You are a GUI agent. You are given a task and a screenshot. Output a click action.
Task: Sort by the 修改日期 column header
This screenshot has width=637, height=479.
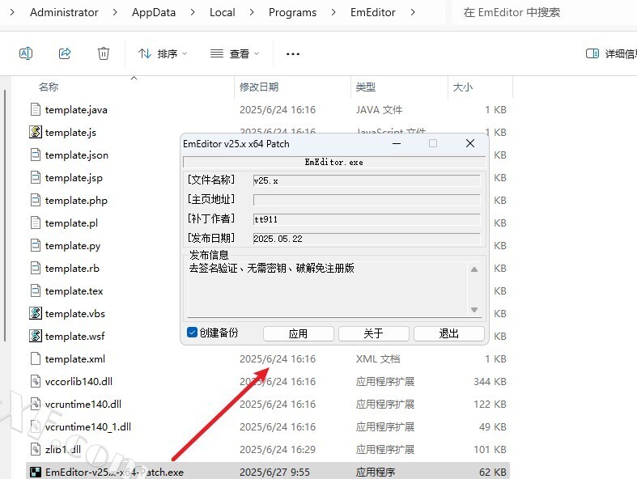tap(259, 87)
